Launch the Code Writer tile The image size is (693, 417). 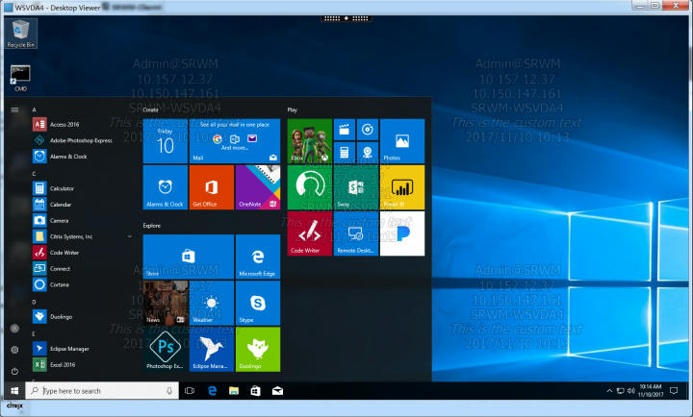click(310, 233)
